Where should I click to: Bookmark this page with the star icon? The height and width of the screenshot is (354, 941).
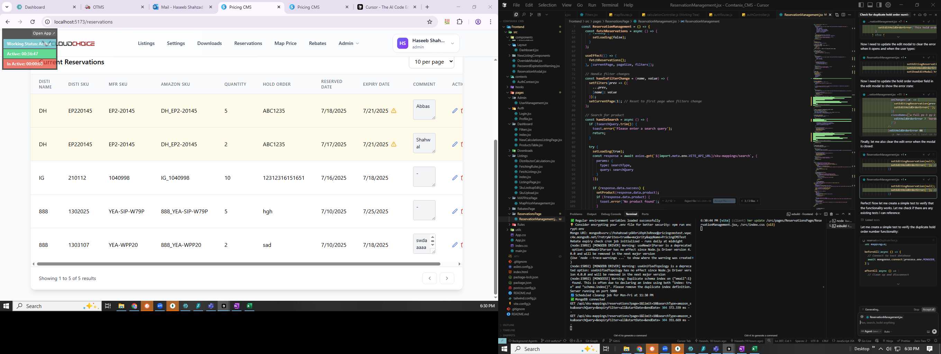click(x=430, y=22)
